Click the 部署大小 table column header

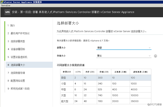(67, 72)
